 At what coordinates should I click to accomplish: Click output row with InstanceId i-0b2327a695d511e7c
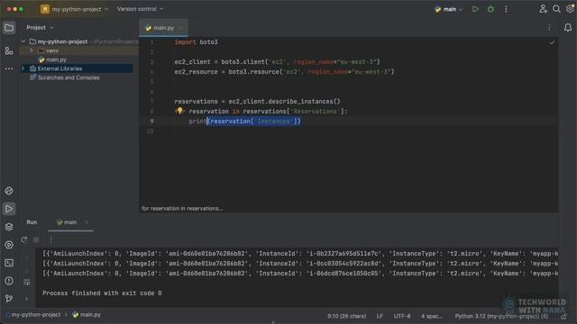click(300, 254)
